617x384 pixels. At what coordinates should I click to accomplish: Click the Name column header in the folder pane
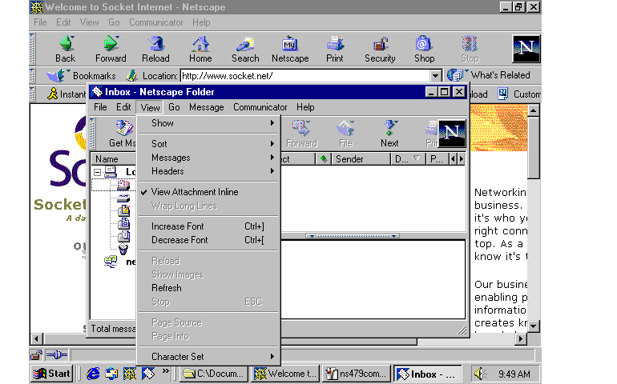(x=114, y=159)
